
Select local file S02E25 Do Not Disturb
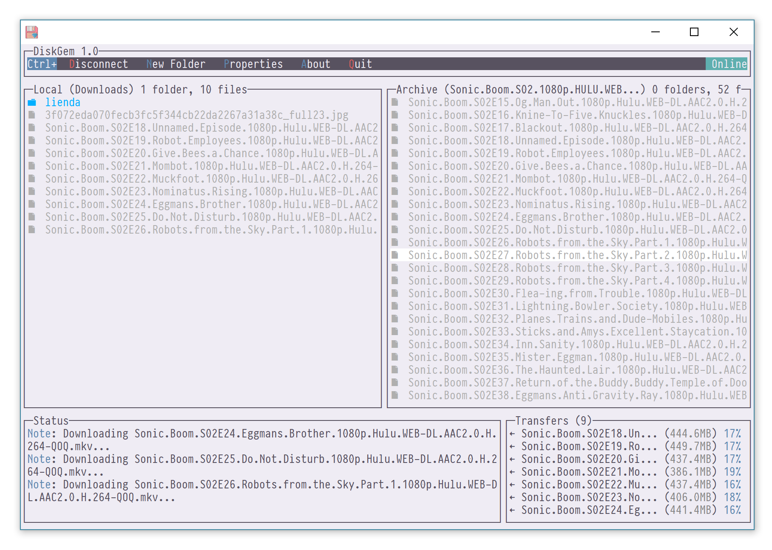(211, 217)
